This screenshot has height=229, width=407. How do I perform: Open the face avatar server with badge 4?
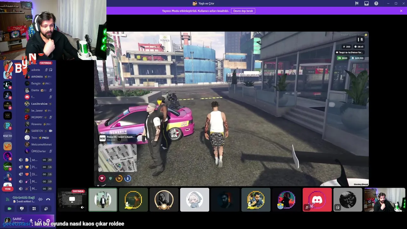(x=7, y=75)
